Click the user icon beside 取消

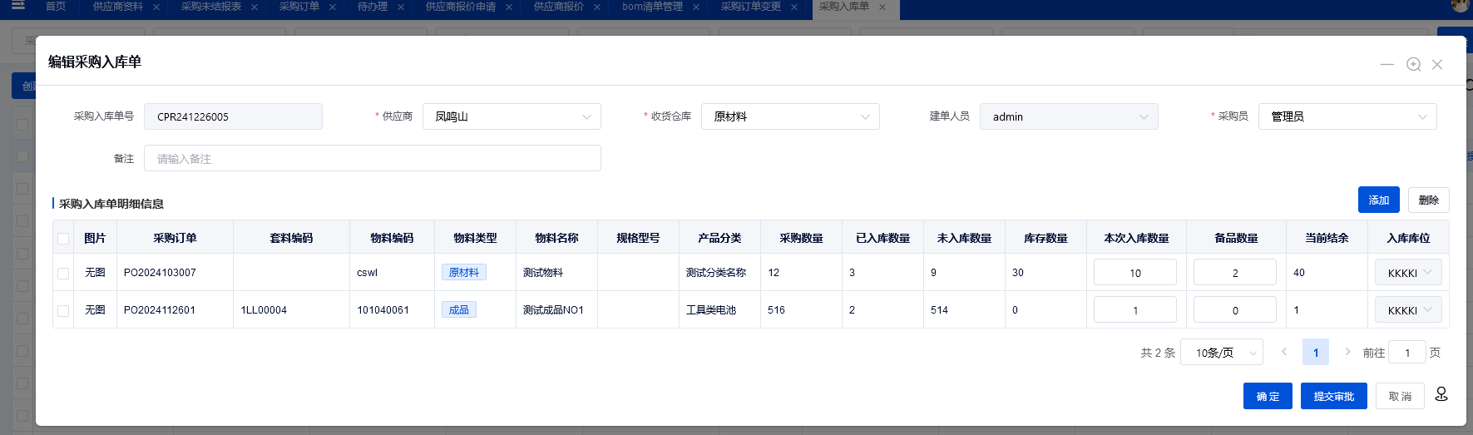[x=1441, y=394]
